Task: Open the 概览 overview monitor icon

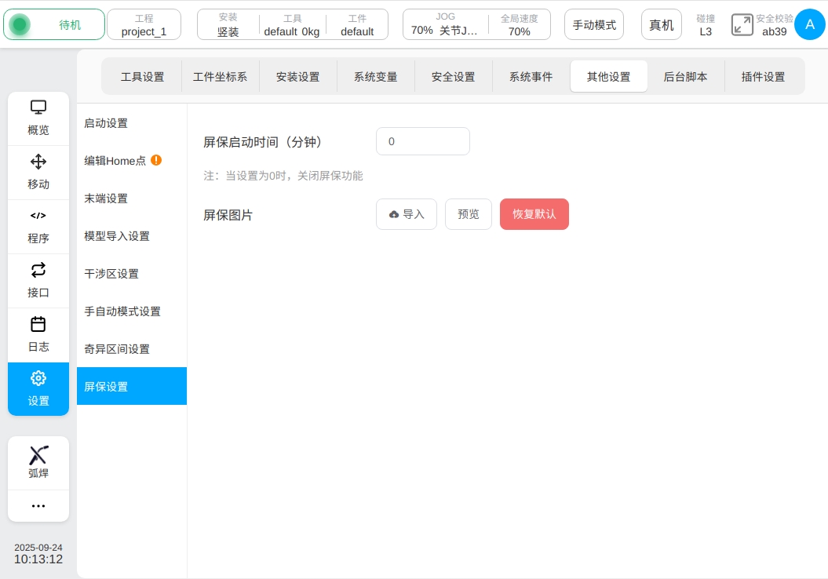Action: point(38,107)
